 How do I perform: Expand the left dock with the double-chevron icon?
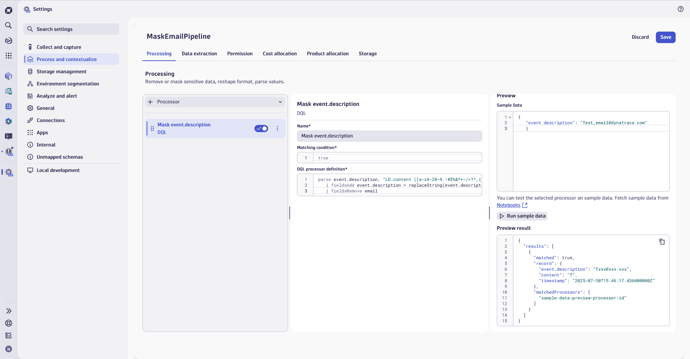(9, 311)
